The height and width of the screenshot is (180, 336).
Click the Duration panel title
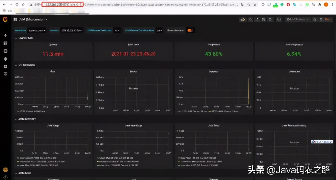pos(214,71)
